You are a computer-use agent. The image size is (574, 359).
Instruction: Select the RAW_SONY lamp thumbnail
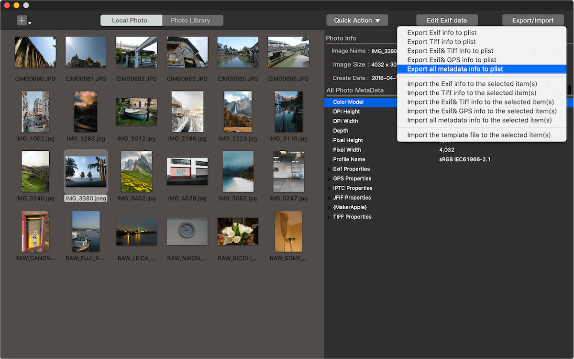click(x=288, y=231)
